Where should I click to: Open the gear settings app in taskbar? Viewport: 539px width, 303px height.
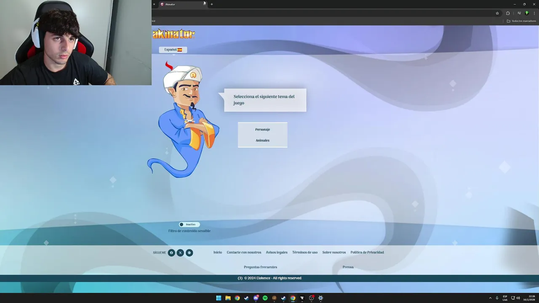320,298
